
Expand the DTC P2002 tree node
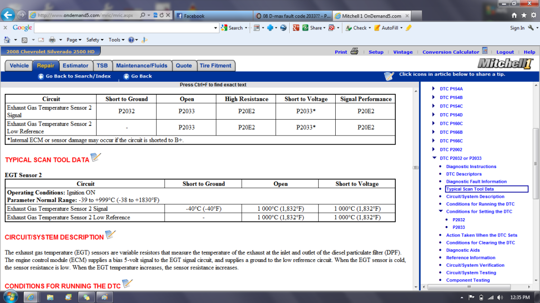point(433,149)
